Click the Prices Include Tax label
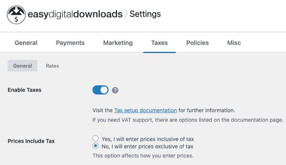 [x=31, y=141]
